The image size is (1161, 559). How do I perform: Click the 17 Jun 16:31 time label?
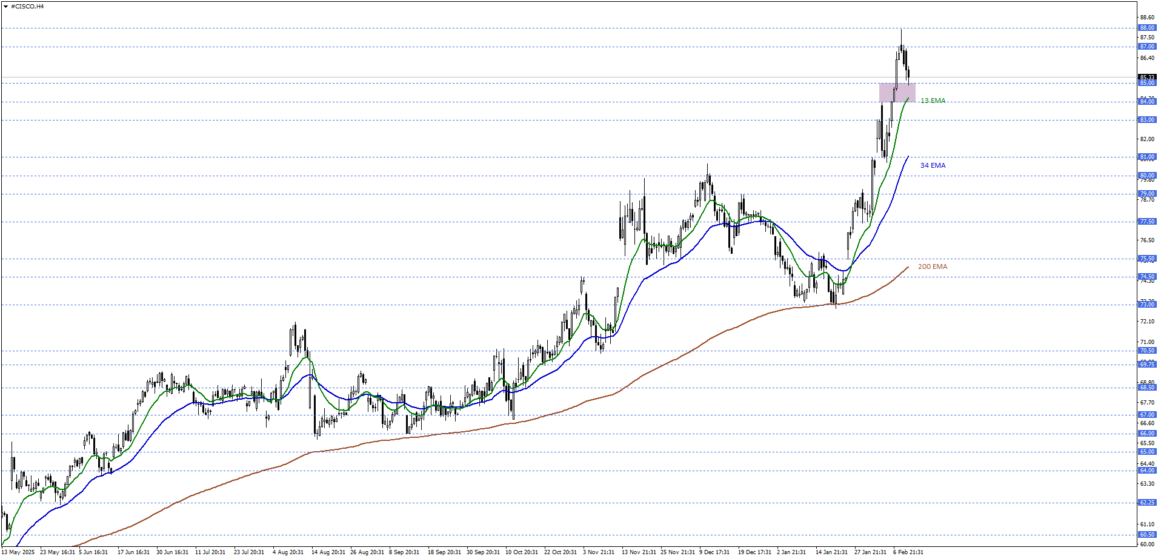(133, 552)
